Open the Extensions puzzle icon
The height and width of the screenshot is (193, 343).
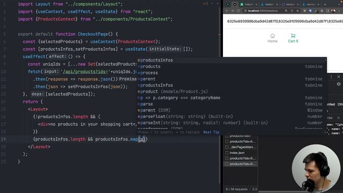pos(322,11)
